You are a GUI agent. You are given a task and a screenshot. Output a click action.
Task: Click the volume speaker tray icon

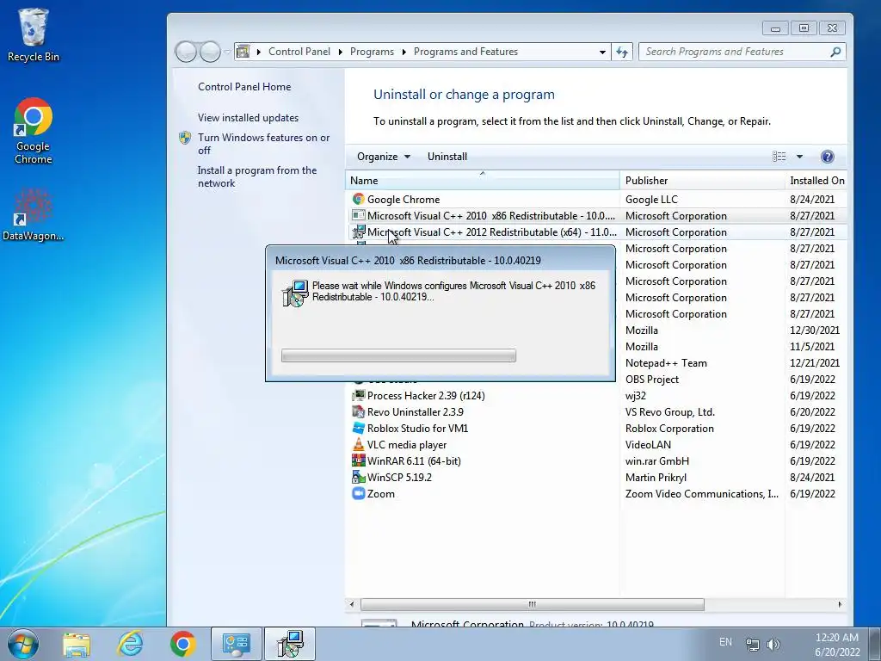(773, 644)
